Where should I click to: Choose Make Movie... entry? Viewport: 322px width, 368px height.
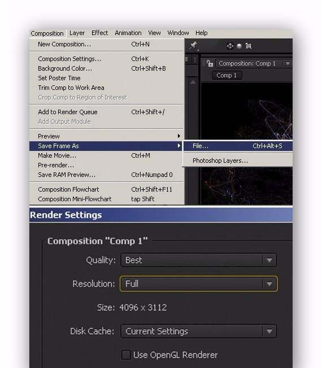(107, 155)
